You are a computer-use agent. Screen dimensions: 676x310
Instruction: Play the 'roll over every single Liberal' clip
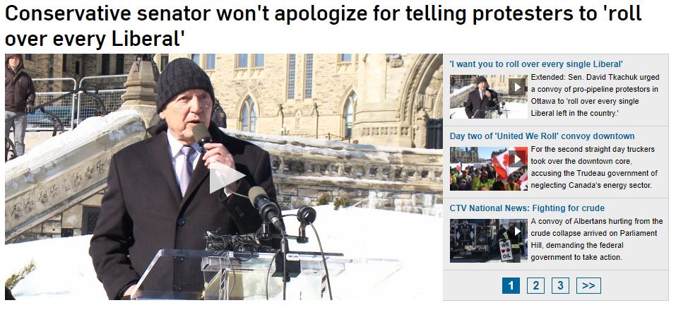517,86
